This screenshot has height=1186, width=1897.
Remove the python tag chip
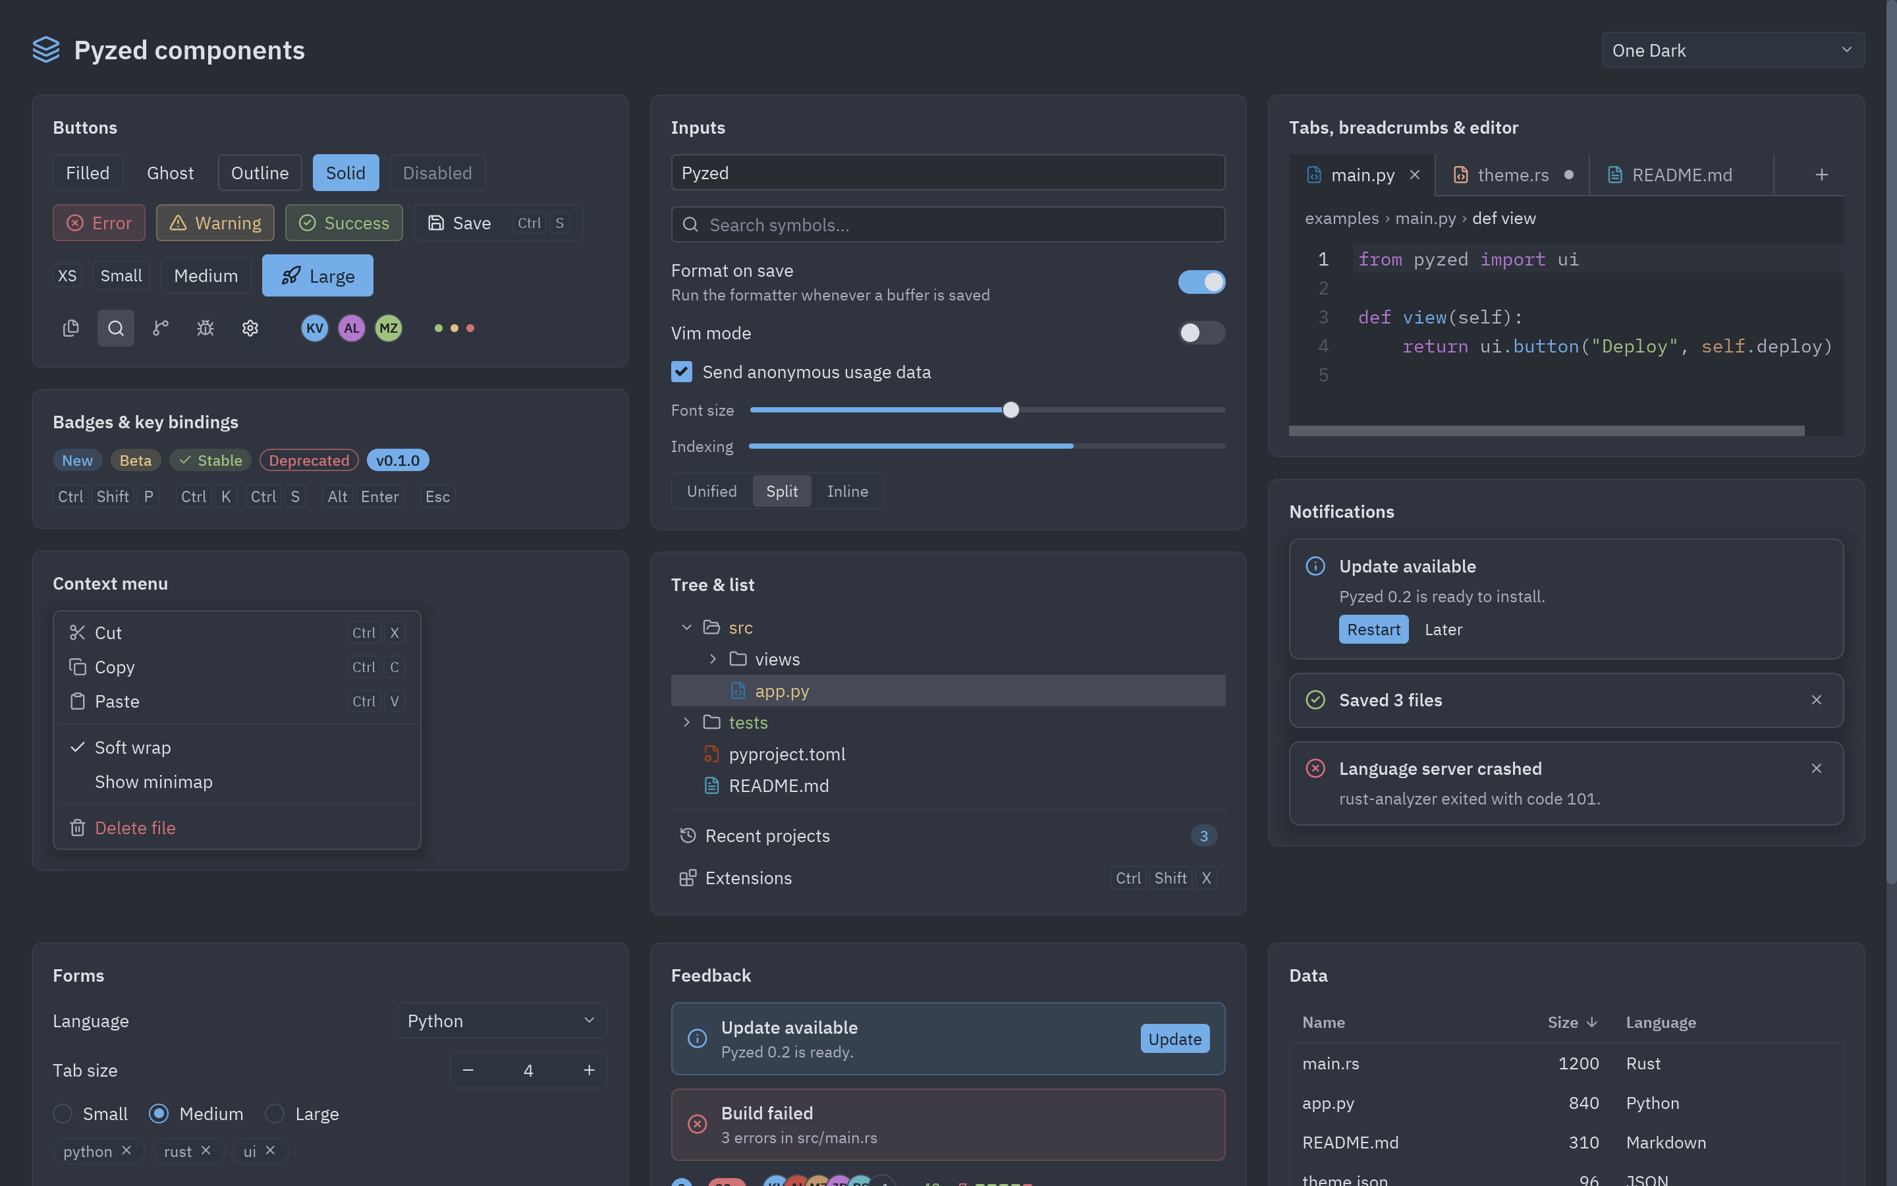click(x=126, y=1150)
